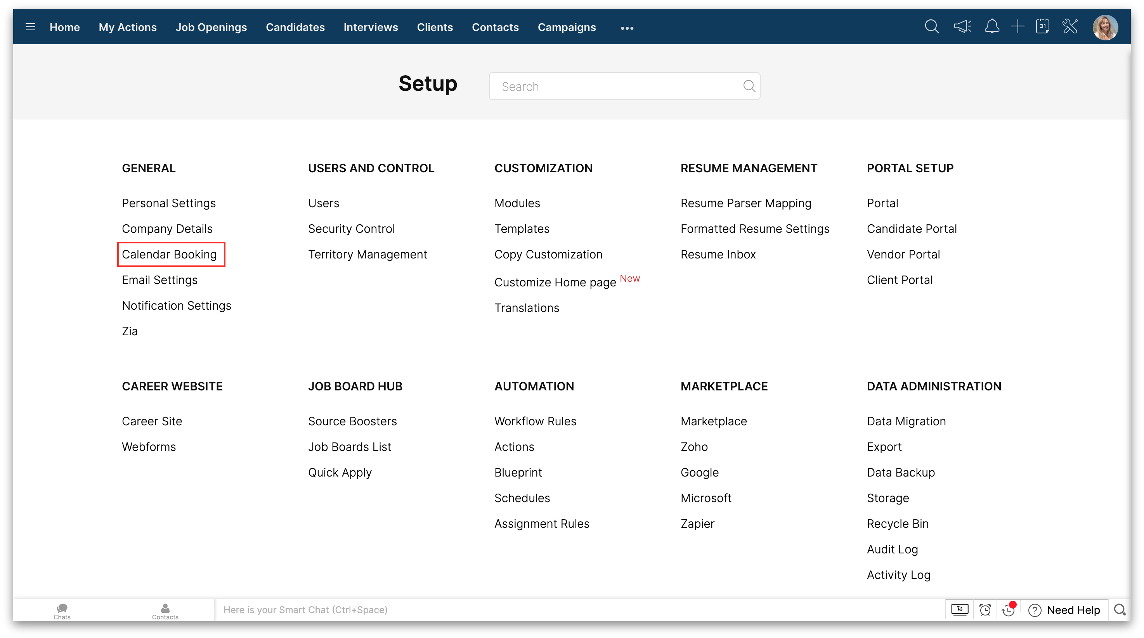Open the announcements megaphone icon

coord(962,27)
